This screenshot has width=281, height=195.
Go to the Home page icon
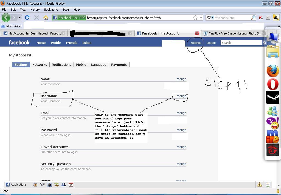(46, 18)
